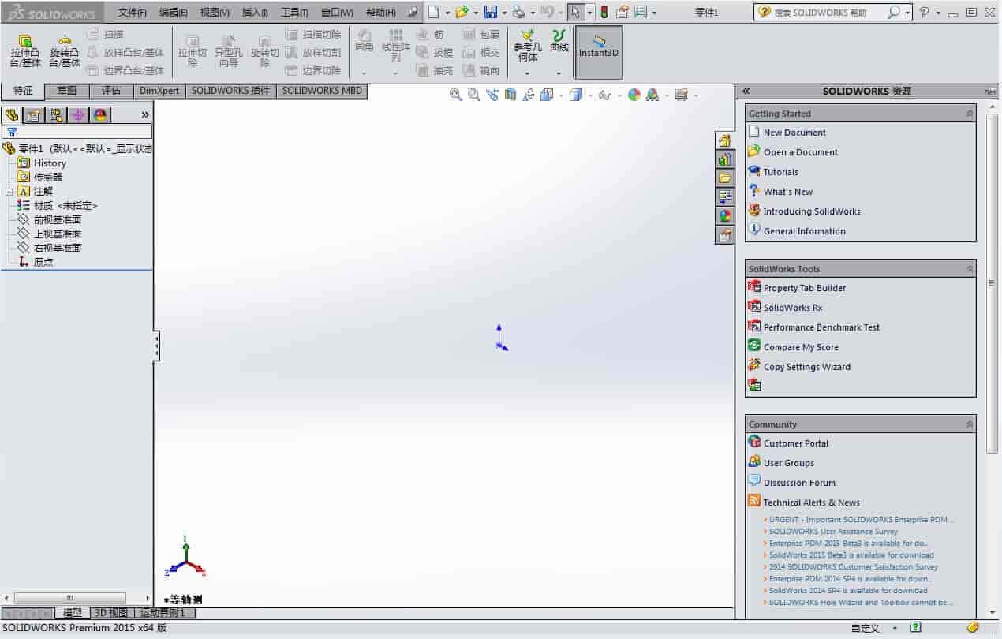1002x639 pixels.
Task: Collapse the SolidWorks Tools panel
Action: [970, 268]
